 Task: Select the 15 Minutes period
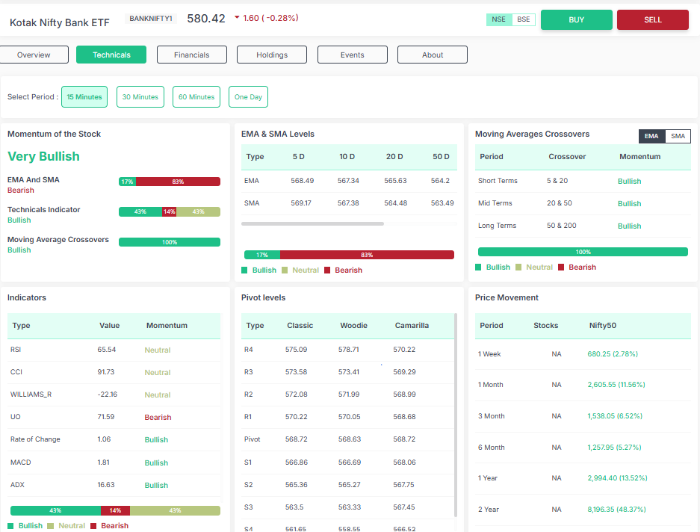[x=84, y=97]
